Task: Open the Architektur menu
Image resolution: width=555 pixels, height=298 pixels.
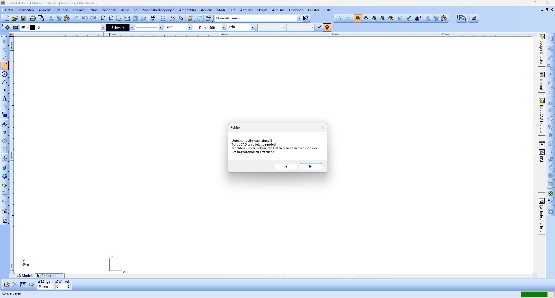Action: (x=188, y=10)
